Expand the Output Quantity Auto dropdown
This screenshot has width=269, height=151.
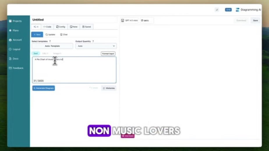point(96,46)
